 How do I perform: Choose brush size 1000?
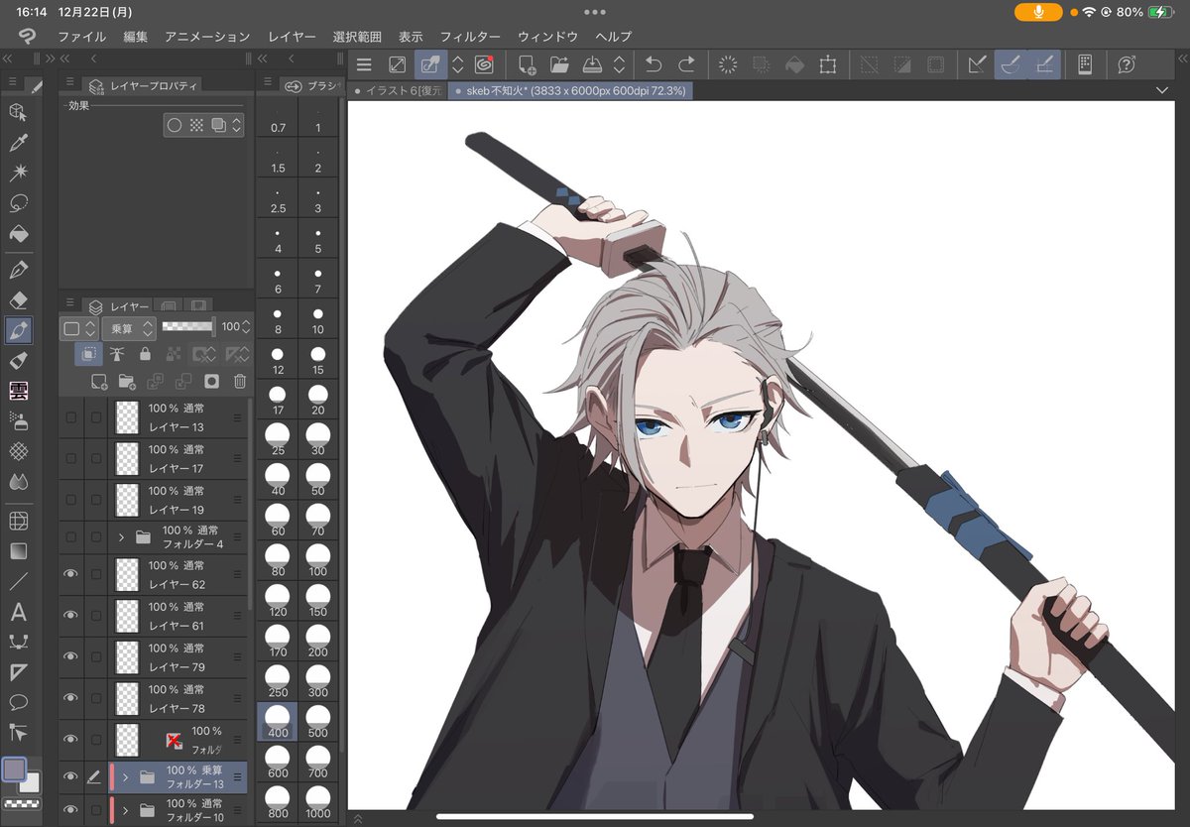tap(317, 802)
